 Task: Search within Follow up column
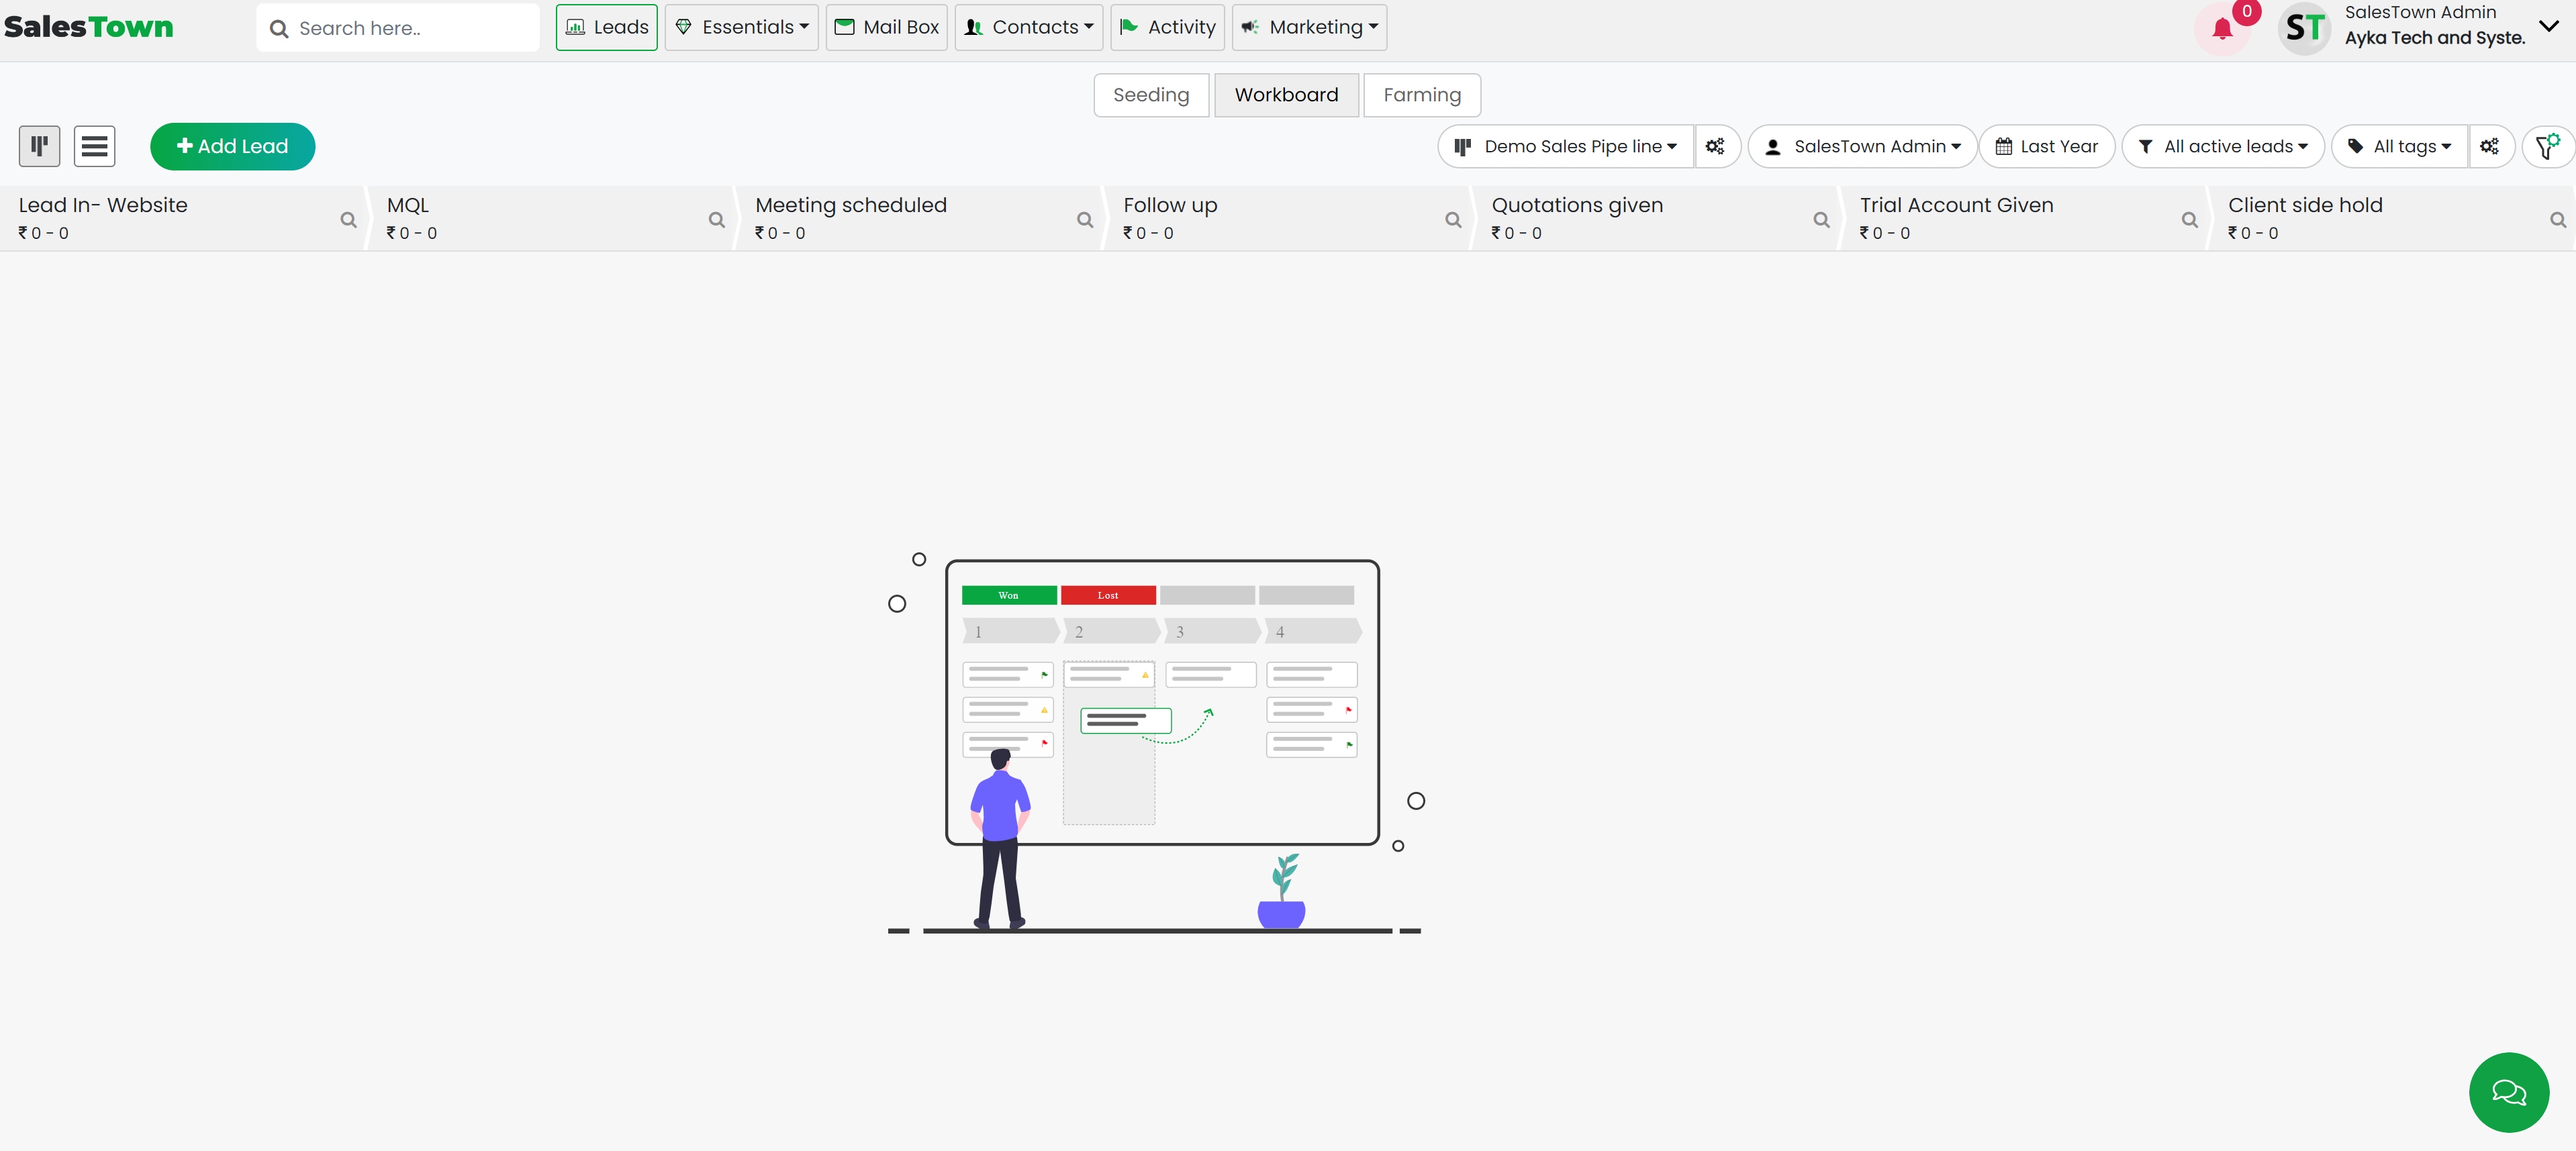1453,220
